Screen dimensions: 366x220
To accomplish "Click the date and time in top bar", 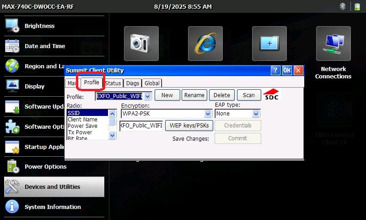I will pyautogui.click(x=183, y=6).
